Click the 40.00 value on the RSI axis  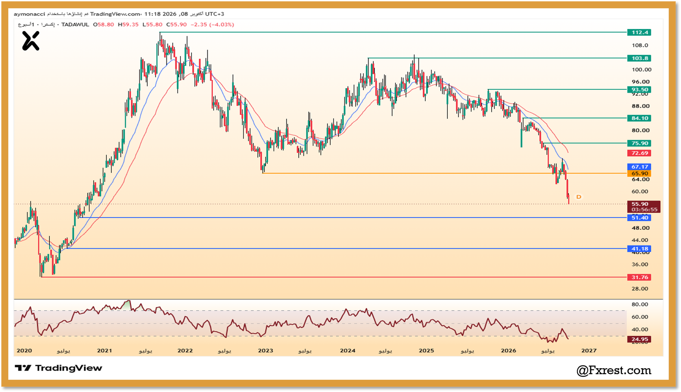(640, 329)
